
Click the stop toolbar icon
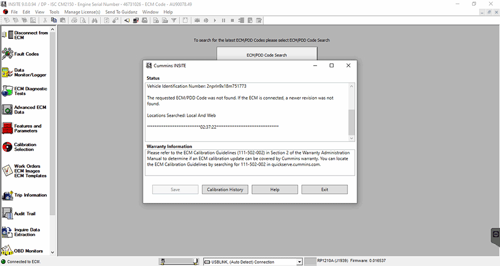pyautogui.click(x=232, y=21)
